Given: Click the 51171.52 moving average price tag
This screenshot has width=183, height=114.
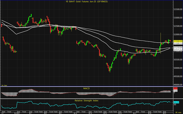Looking at the screenshot, I should pyautogui.click(x=177, y=50).
